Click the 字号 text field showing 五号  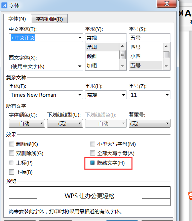click(x=150, y=38)
